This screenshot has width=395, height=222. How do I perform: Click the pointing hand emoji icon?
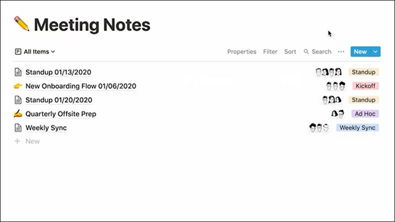[x=18, y=86]
